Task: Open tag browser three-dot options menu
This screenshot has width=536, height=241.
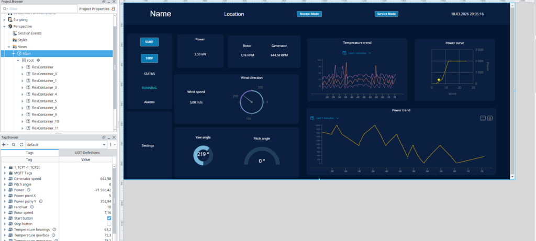Action: pyautogui.click(x=110, y=144)
